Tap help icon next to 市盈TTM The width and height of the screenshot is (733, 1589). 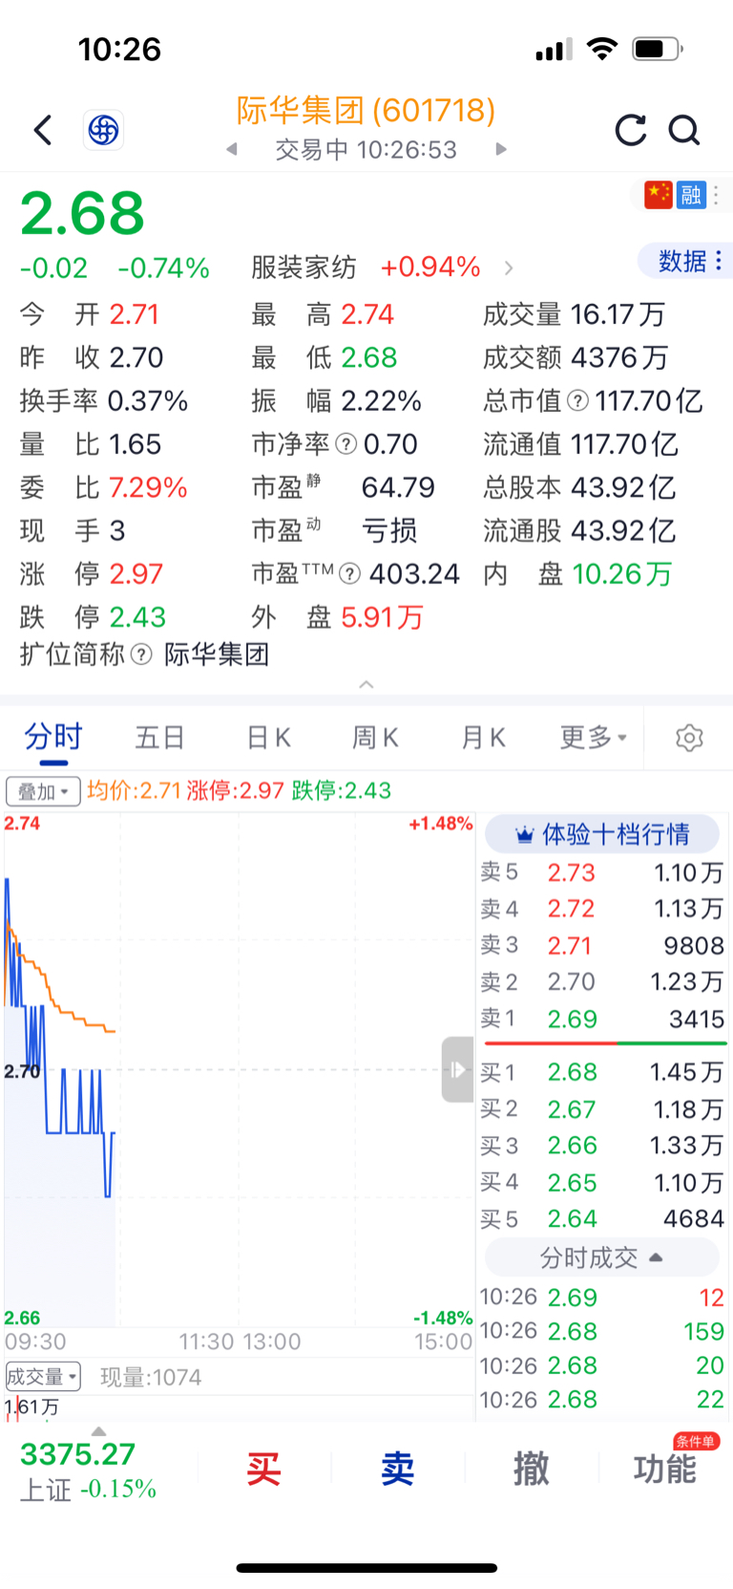tap(350, 574)
